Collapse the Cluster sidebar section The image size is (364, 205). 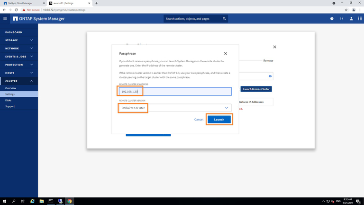[x=19, y=81]
